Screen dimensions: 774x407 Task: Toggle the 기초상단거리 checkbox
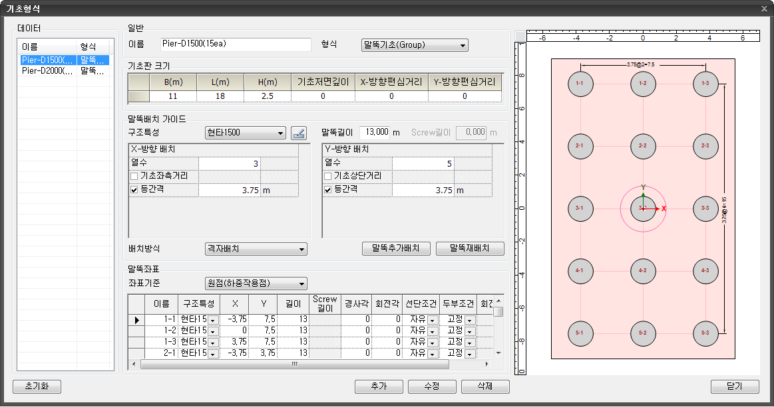click(328, 176)
